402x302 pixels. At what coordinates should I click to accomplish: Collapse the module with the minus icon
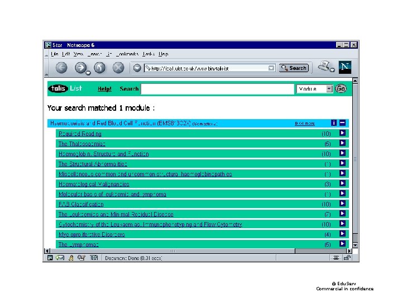(x=342, y=122)
